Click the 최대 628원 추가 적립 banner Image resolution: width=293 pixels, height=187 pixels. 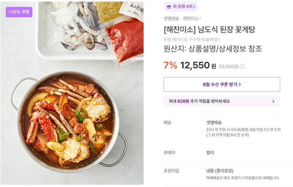coord(222,101)
